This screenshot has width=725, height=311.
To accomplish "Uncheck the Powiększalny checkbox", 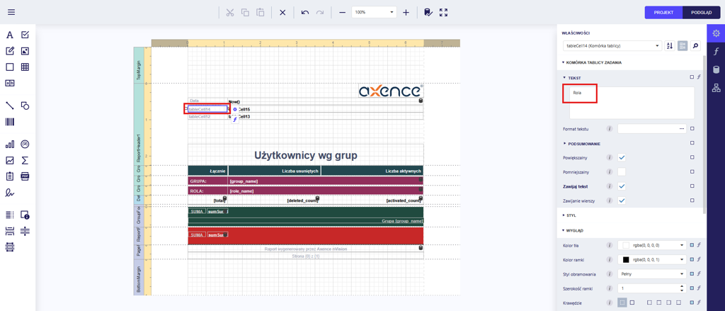I will 622,157.
